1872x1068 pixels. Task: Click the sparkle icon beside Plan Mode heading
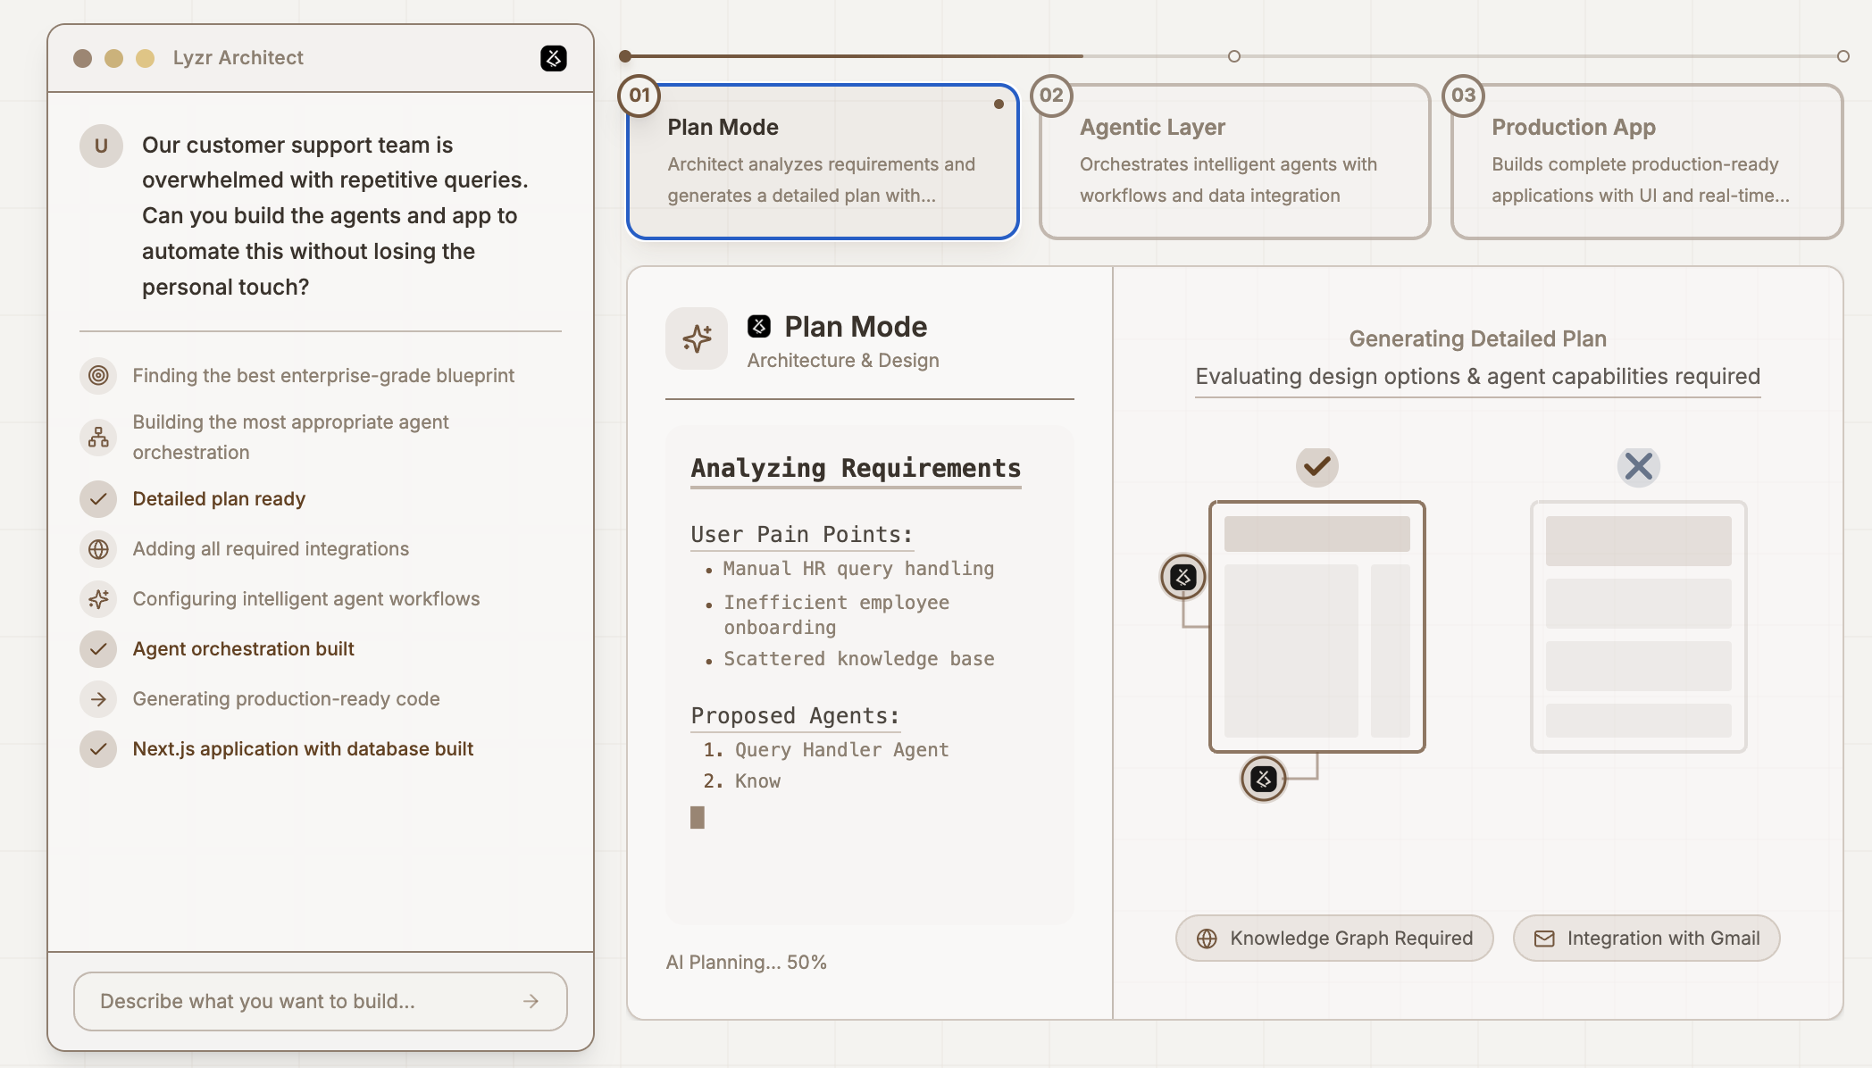click(697, 338)
